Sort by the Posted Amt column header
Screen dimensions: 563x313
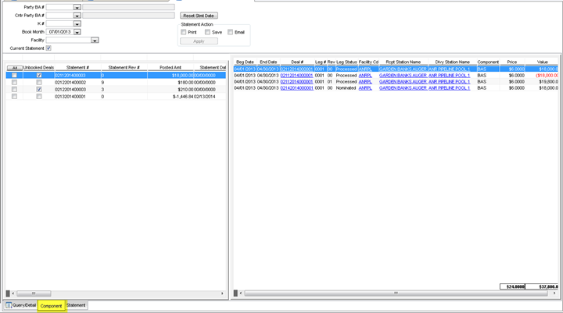(170, 68)
